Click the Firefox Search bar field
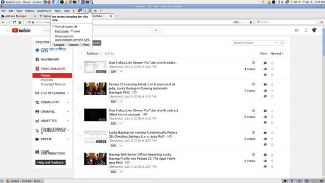The width and height of the screenshot is (325, 183). coord(286,22)
